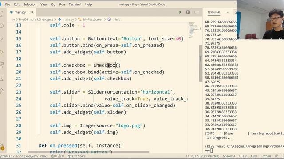The height and width of the screenshot is (159, 284).
Task: Click the "Button" string on line 15
Action: pos(132,38)
